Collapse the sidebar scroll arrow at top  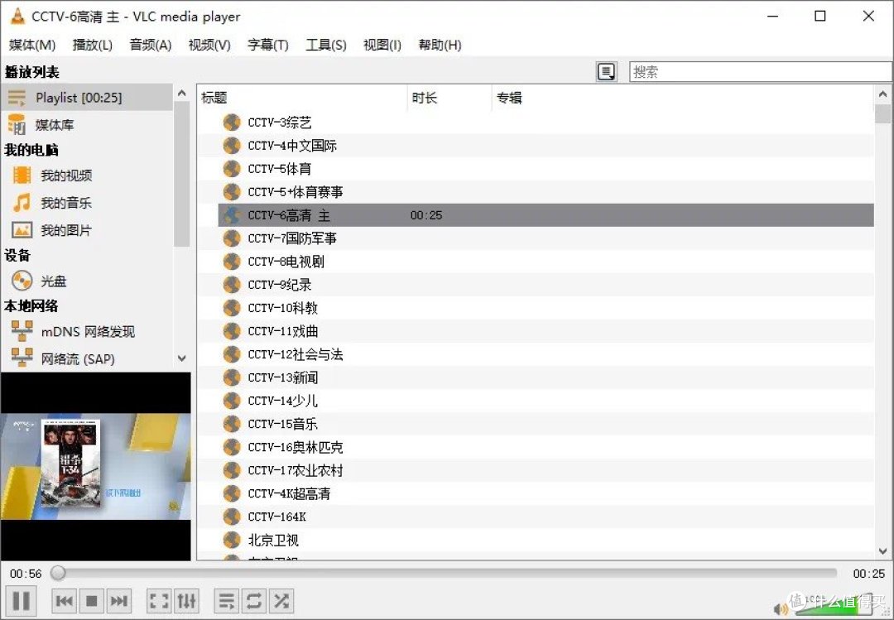coord(181,93)
